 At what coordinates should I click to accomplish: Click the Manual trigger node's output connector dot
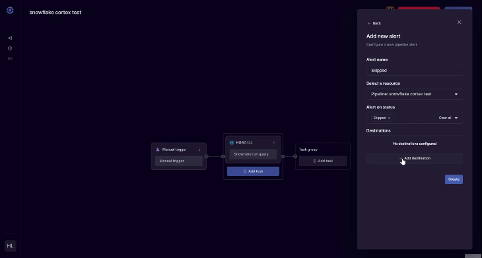click(207, 156)
